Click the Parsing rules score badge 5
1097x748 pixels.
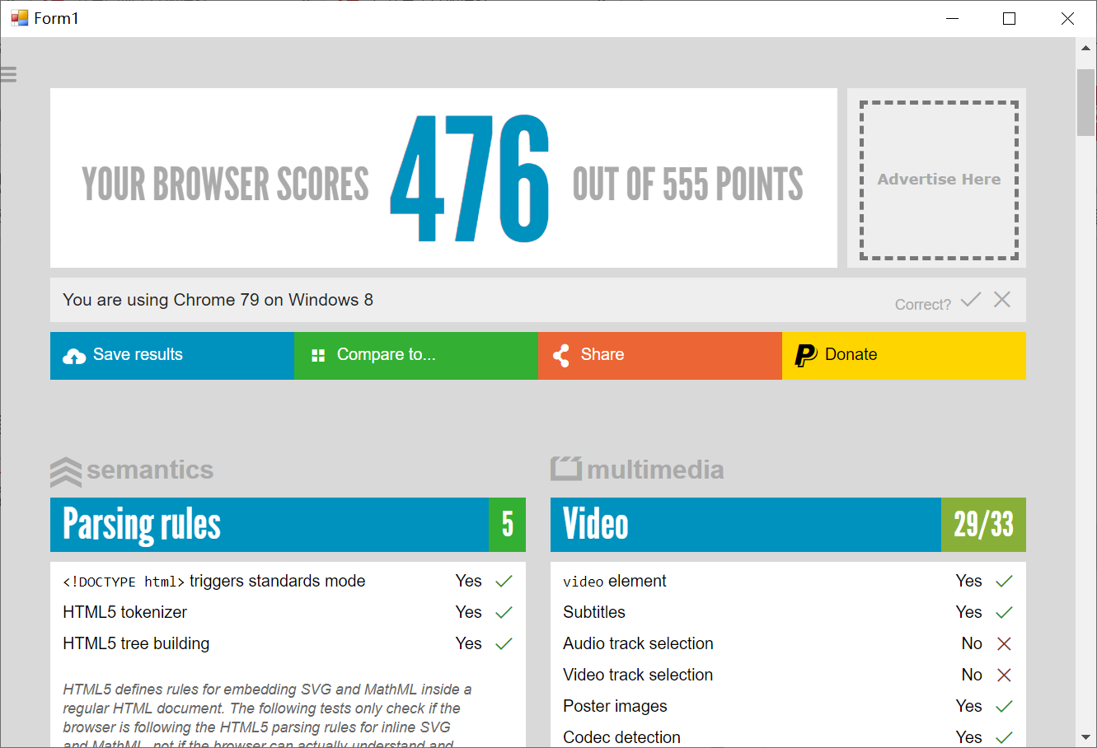508,525
